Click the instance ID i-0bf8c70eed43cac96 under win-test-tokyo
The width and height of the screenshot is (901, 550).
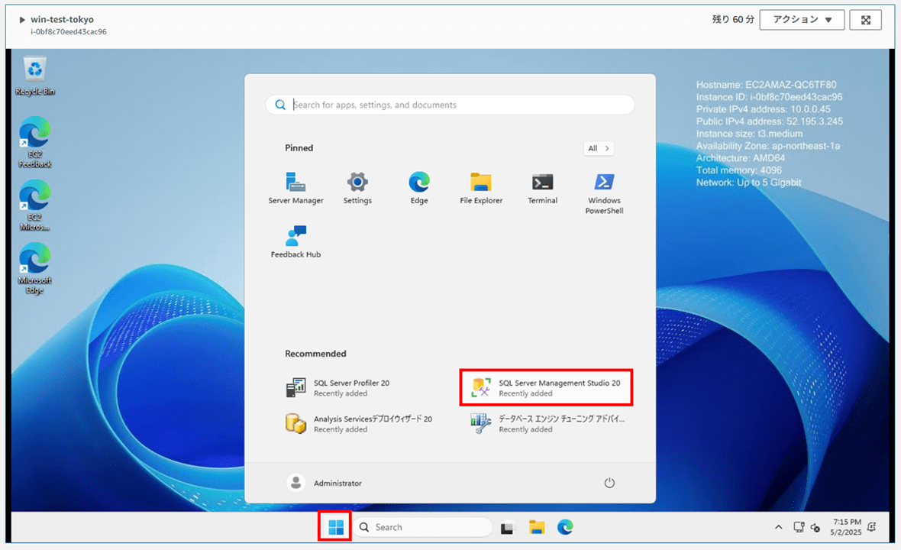[69, 32]
